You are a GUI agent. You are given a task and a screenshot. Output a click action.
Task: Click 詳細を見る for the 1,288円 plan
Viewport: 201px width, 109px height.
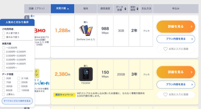176,27
